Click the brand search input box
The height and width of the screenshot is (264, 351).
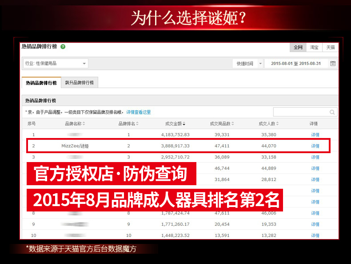point(301,112)
